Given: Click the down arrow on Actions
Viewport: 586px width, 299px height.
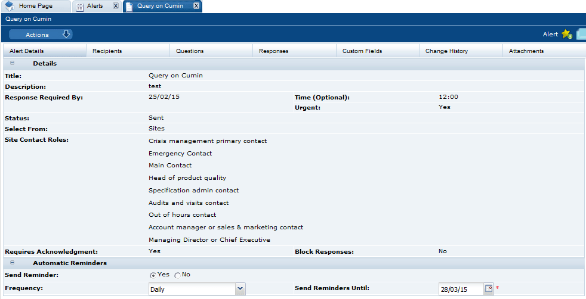Looking at the screenshot, I should click(x=66, y=35).
